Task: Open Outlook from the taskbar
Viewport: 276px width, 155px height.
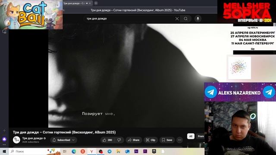Action: coord(127,151)
